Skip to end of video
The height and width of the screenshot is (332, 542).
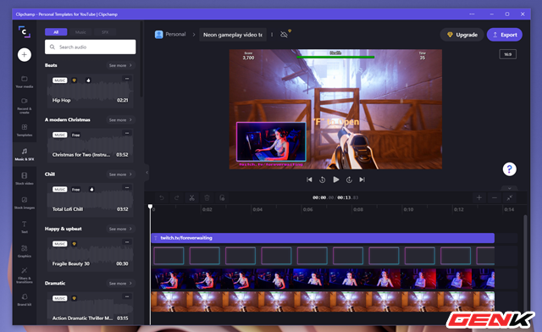[x=362, y=180]
